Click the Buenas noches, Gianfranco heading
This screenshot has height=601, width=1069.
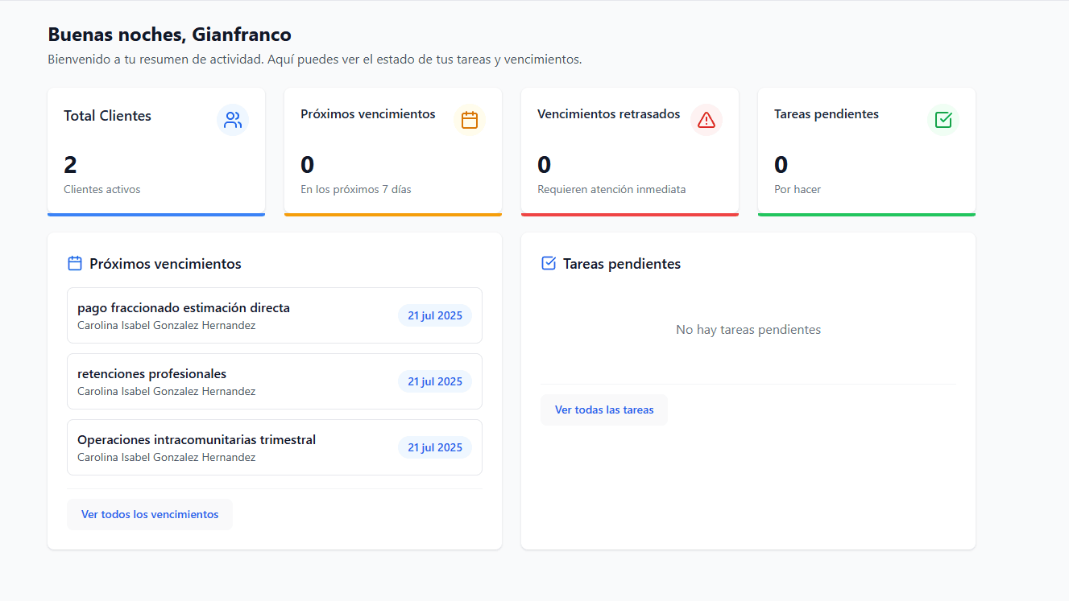(171, 35)
